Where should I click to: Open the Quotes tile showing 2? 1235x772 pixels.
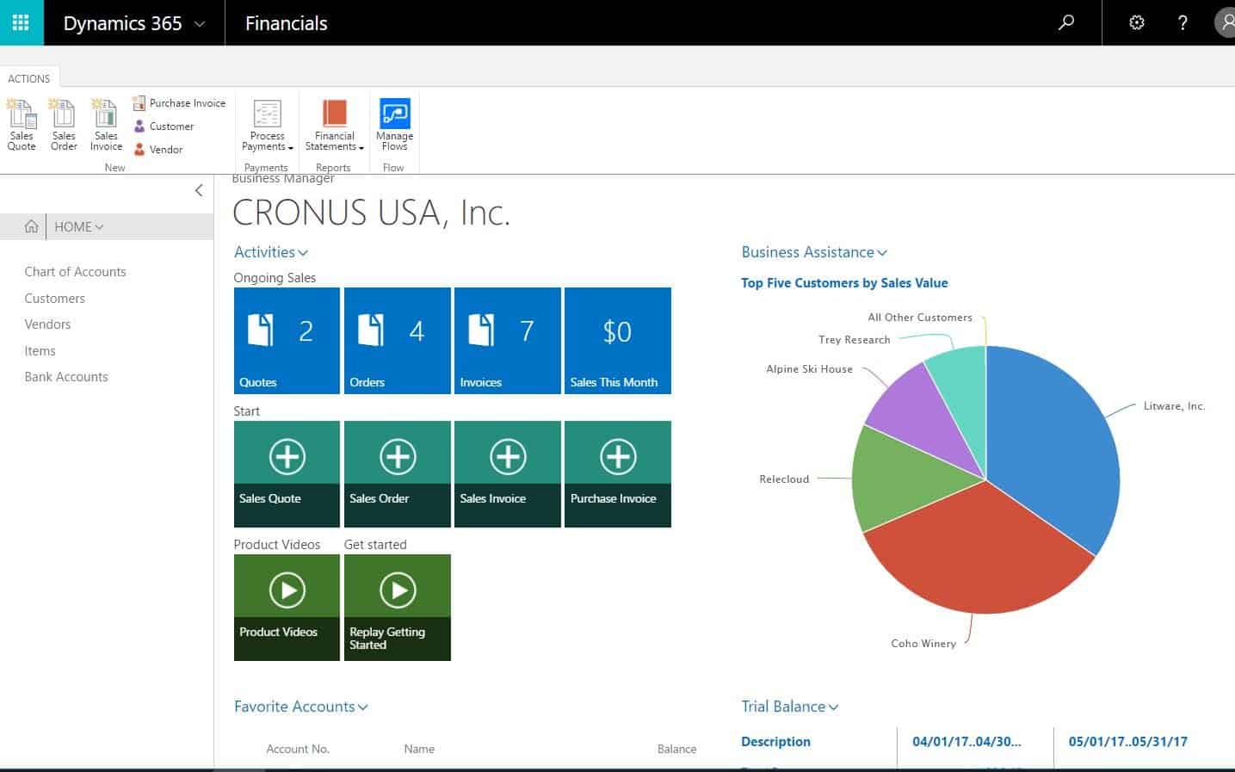click(287, 341)
